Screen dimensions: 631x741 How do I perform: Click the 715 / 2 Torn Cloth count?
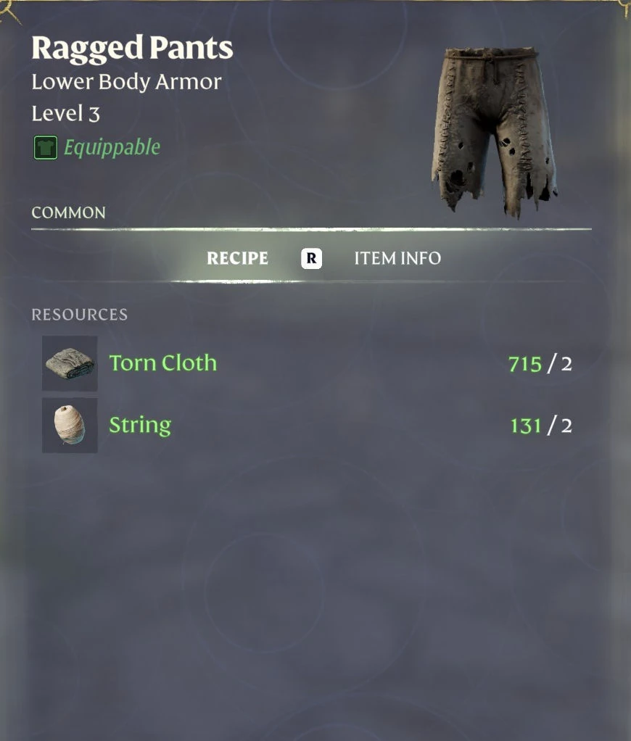(x=540, y=365)
